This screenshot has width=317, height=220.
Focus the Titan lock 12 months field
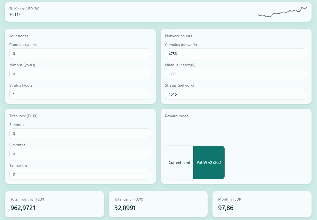[x=80, y=174]
